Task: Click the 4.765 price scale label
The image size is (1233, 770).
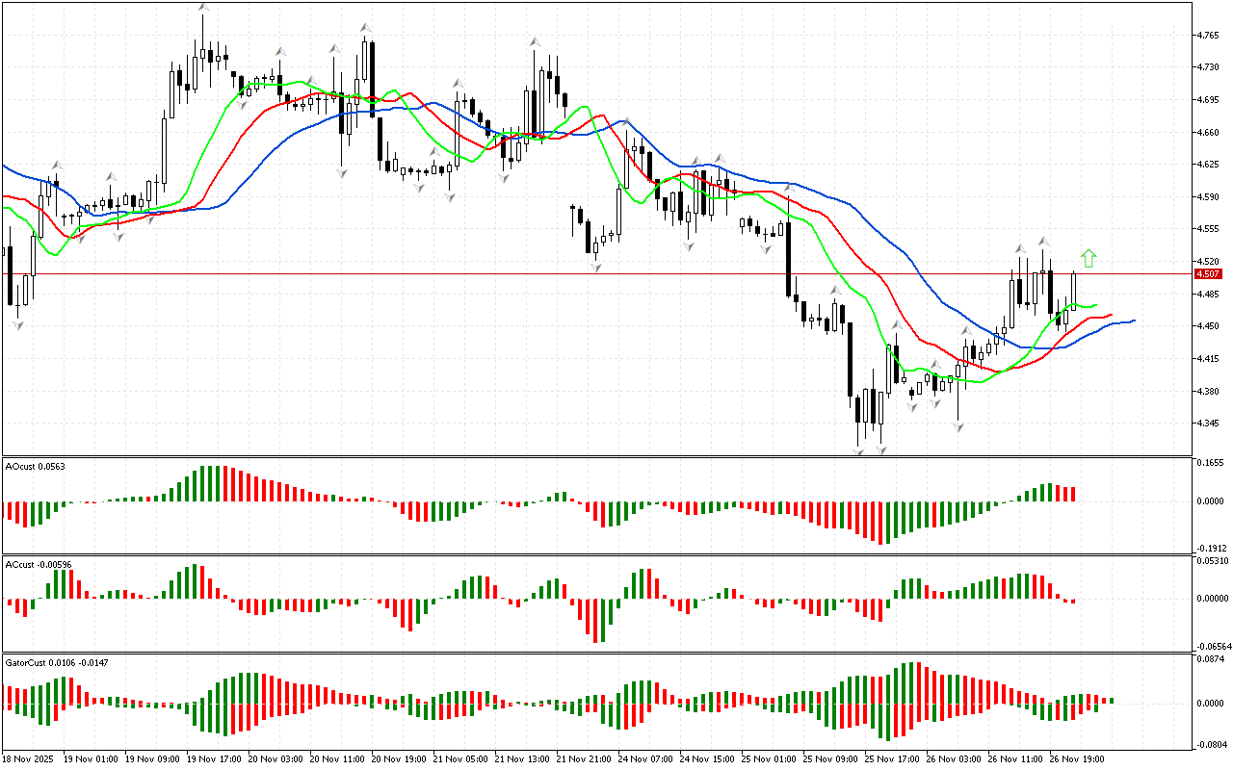Action: tap(1207, 36)
